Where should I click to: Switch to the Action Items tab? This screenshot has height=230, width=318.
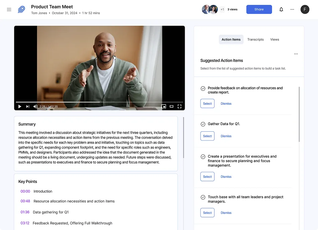tap(231, 39)
